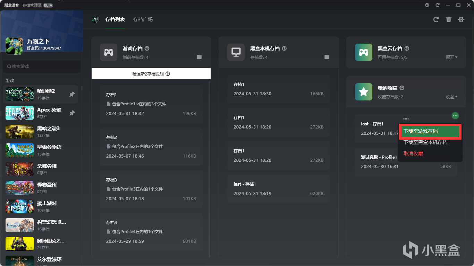Screen dimensions: 474x266
Task: Click 好友码: 130479347 text
Action: [44, 48]
